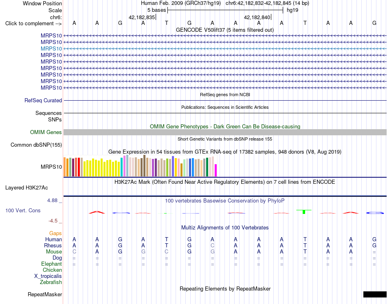Click the H3K27Ac Mark track title
The height and width of the screenshot is (304, 387).
pos(225,182)
